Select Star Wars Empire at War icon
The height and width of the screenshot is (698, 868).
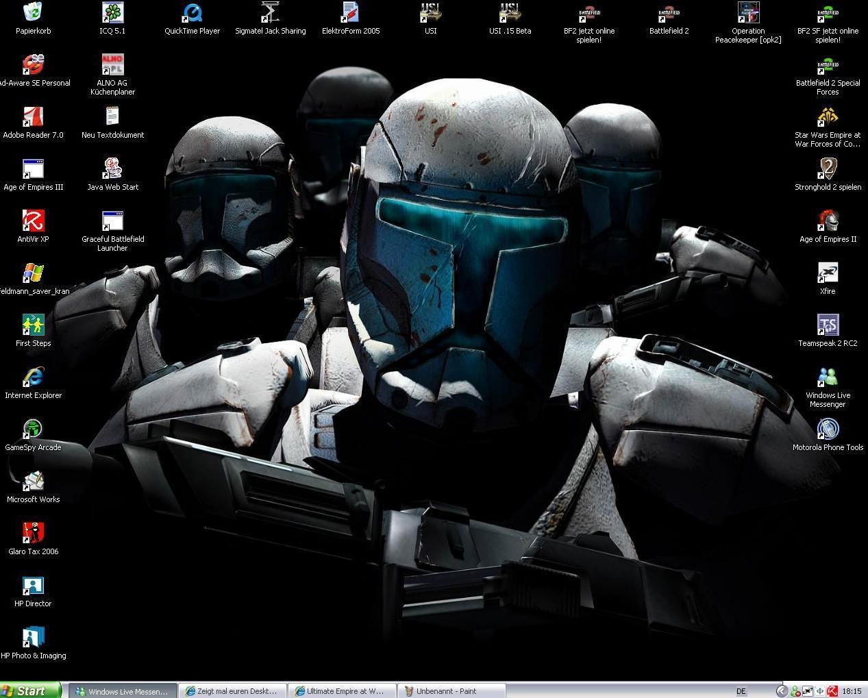point(828,116)
